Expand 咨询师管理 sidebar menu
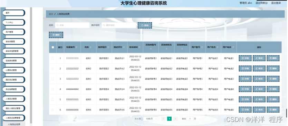 [13, 42]
